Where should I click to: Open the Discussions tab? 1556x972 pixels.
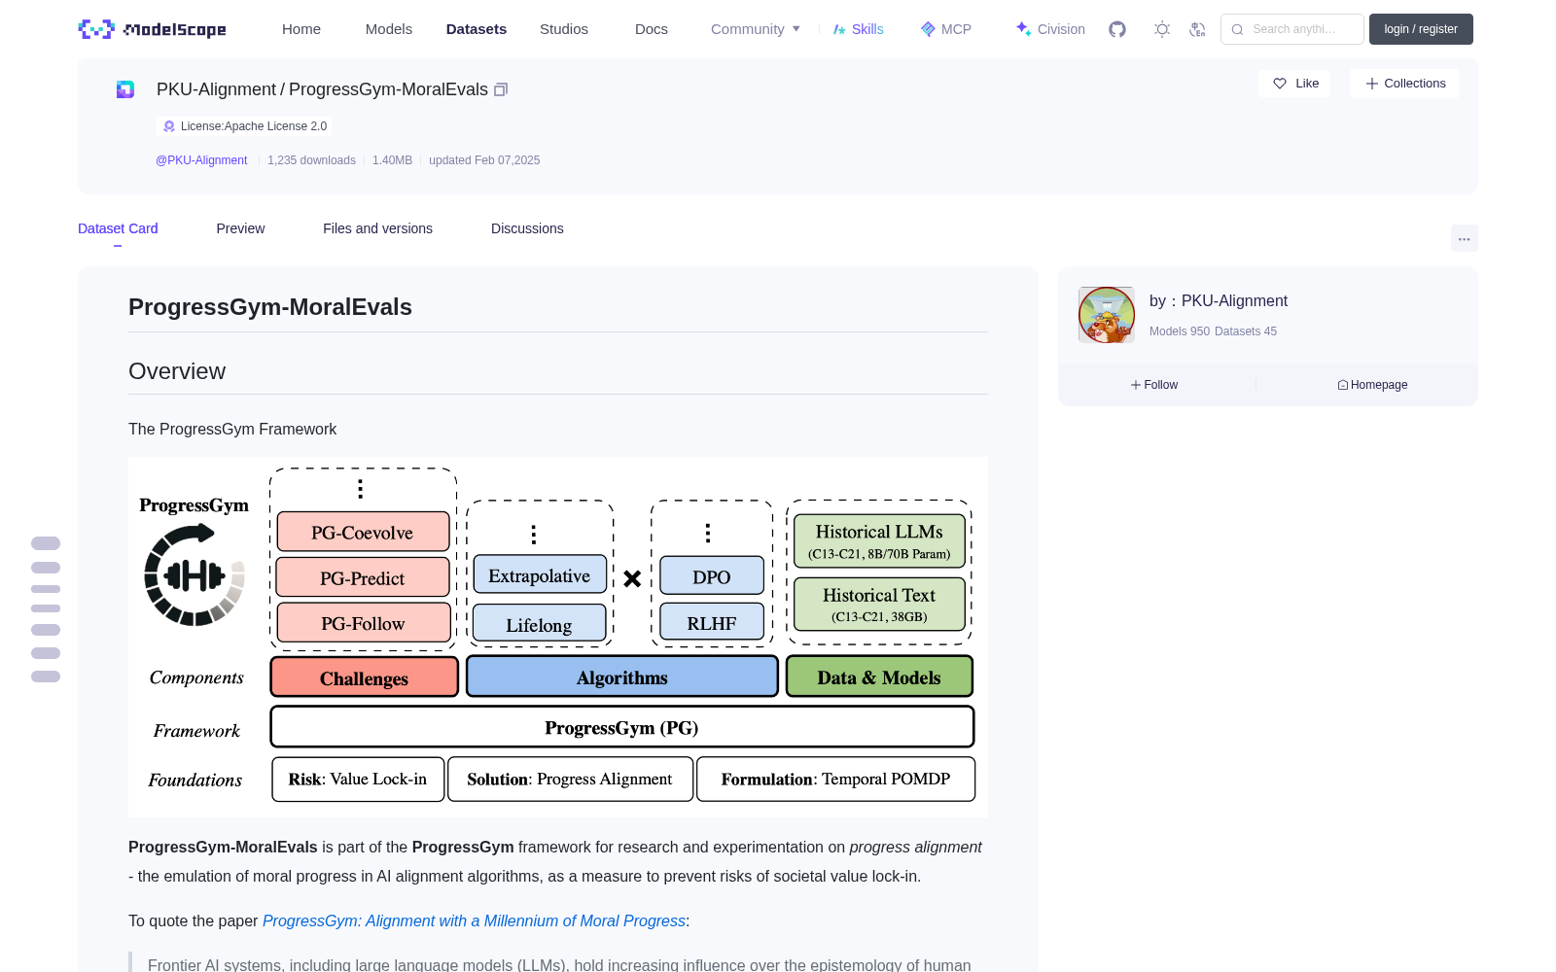click(x=527, y=228)
